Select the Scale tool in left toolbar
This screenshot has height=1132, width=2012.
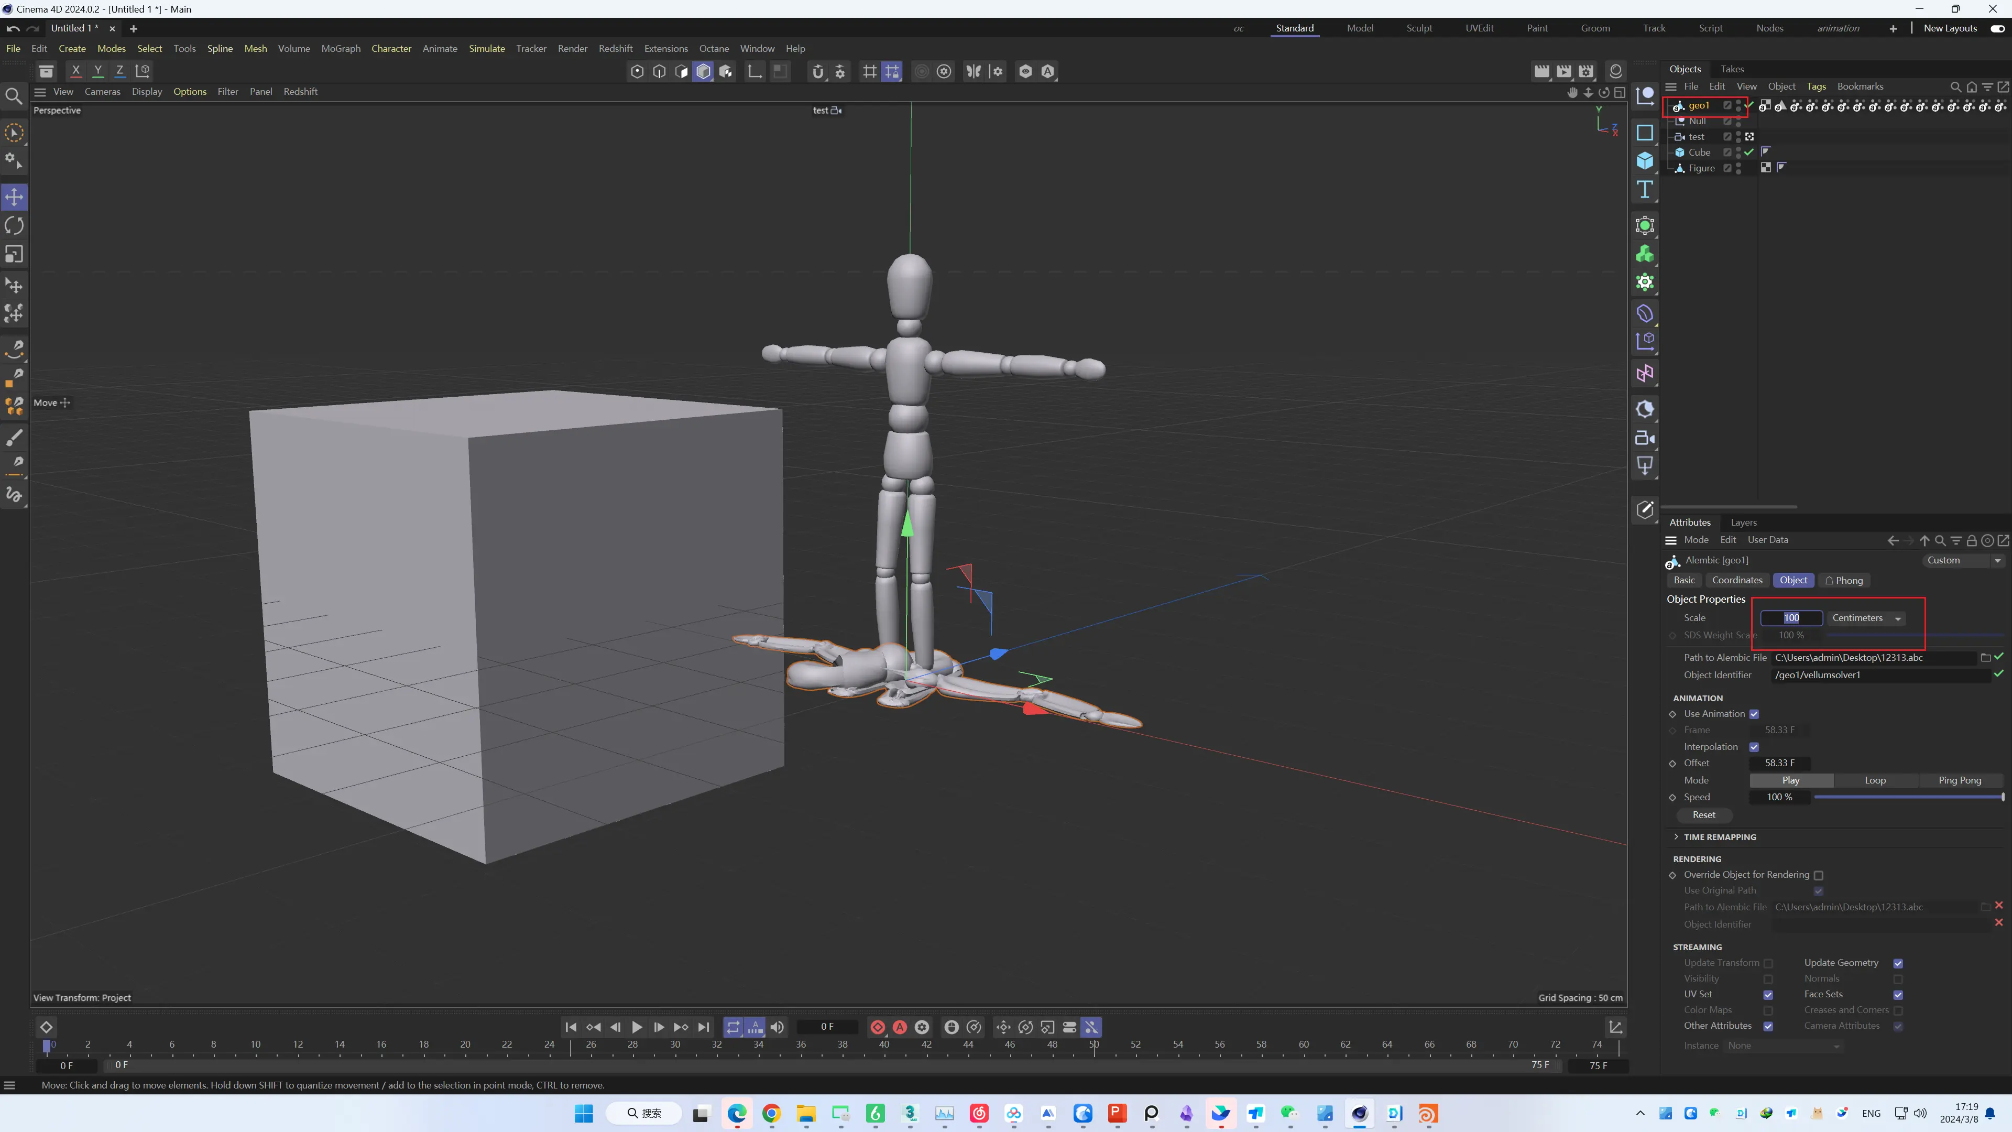14,255
